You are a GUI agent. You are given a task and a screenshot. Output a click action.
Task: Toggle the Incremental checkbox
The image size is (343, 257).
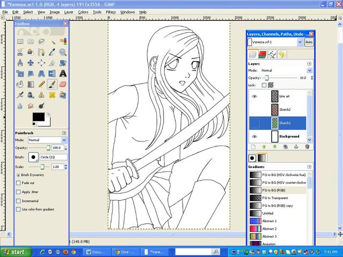pyautogui.click(x=18, y=201)
